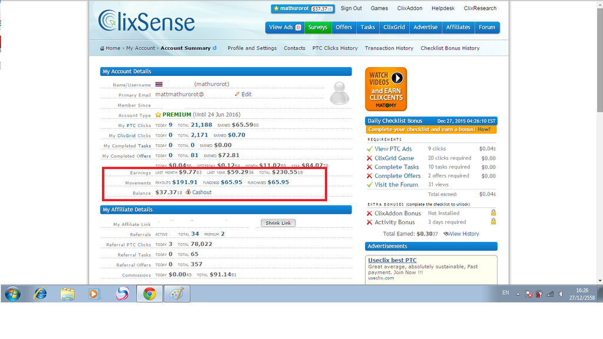Click the red X beside Complete Offers

370,175
